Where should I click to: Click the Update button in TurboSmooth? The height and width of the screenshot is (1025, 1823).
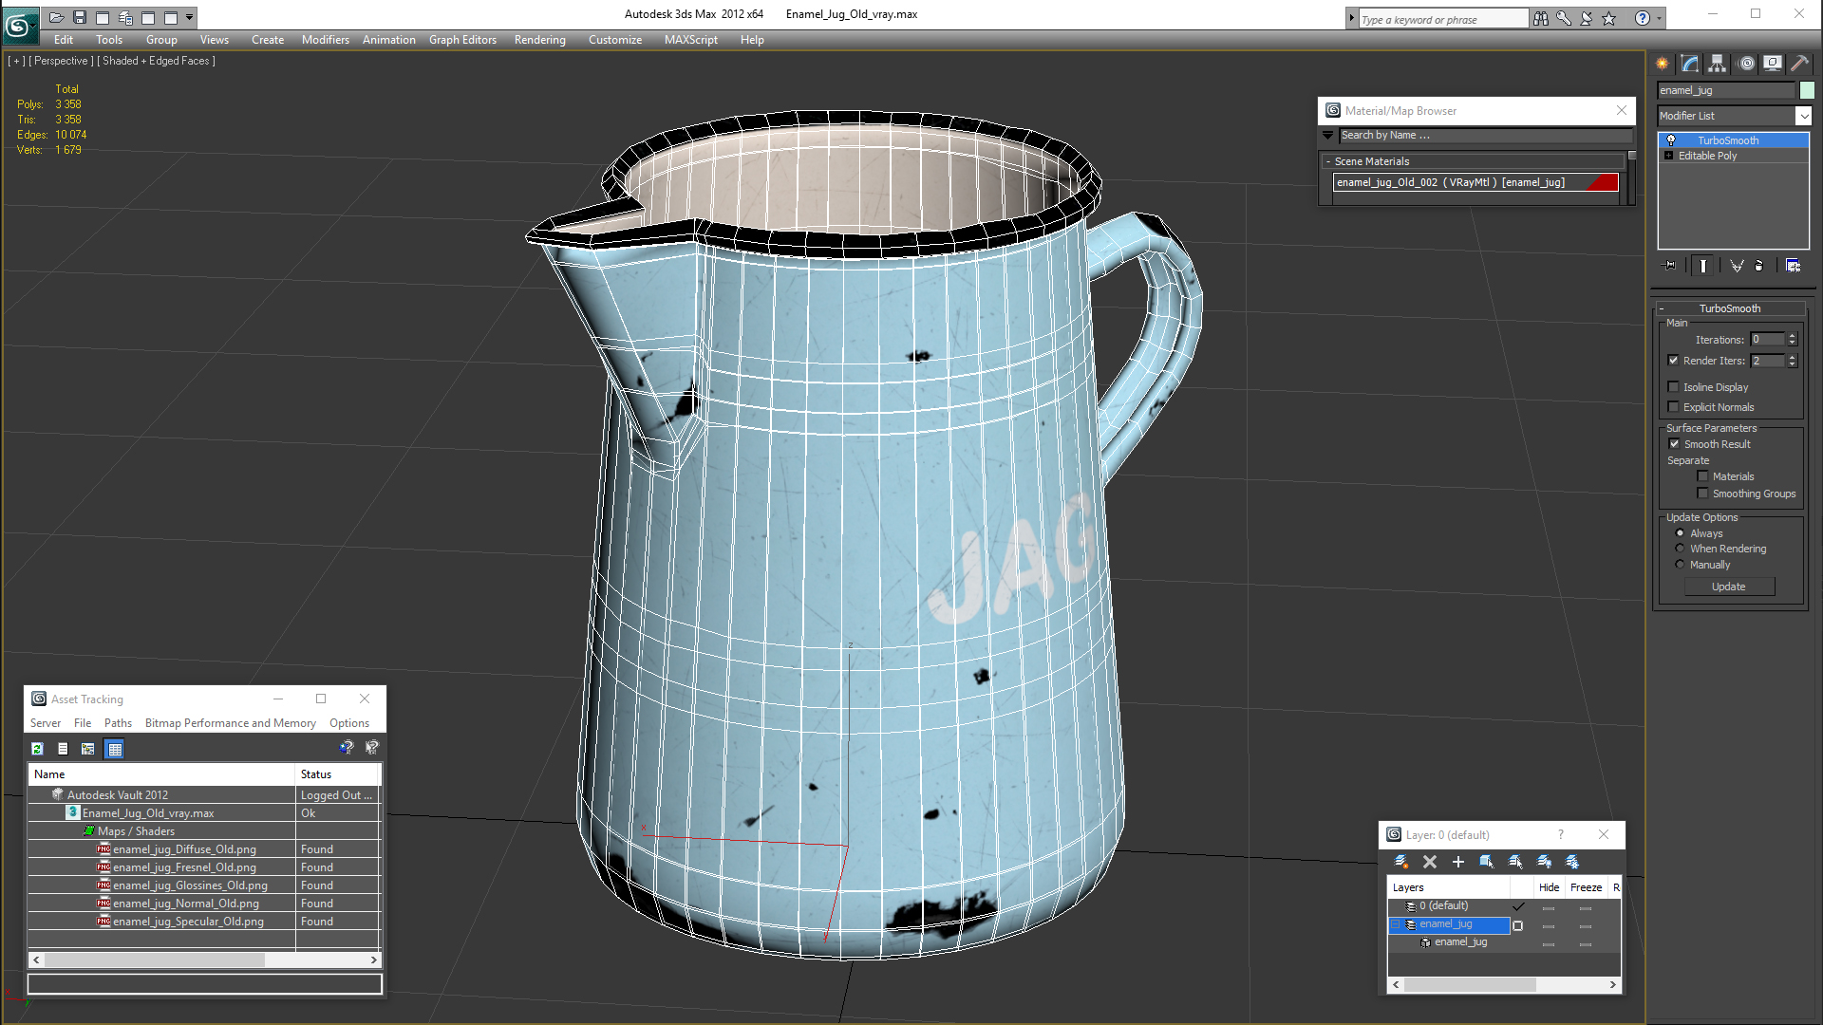(1728, 587)
